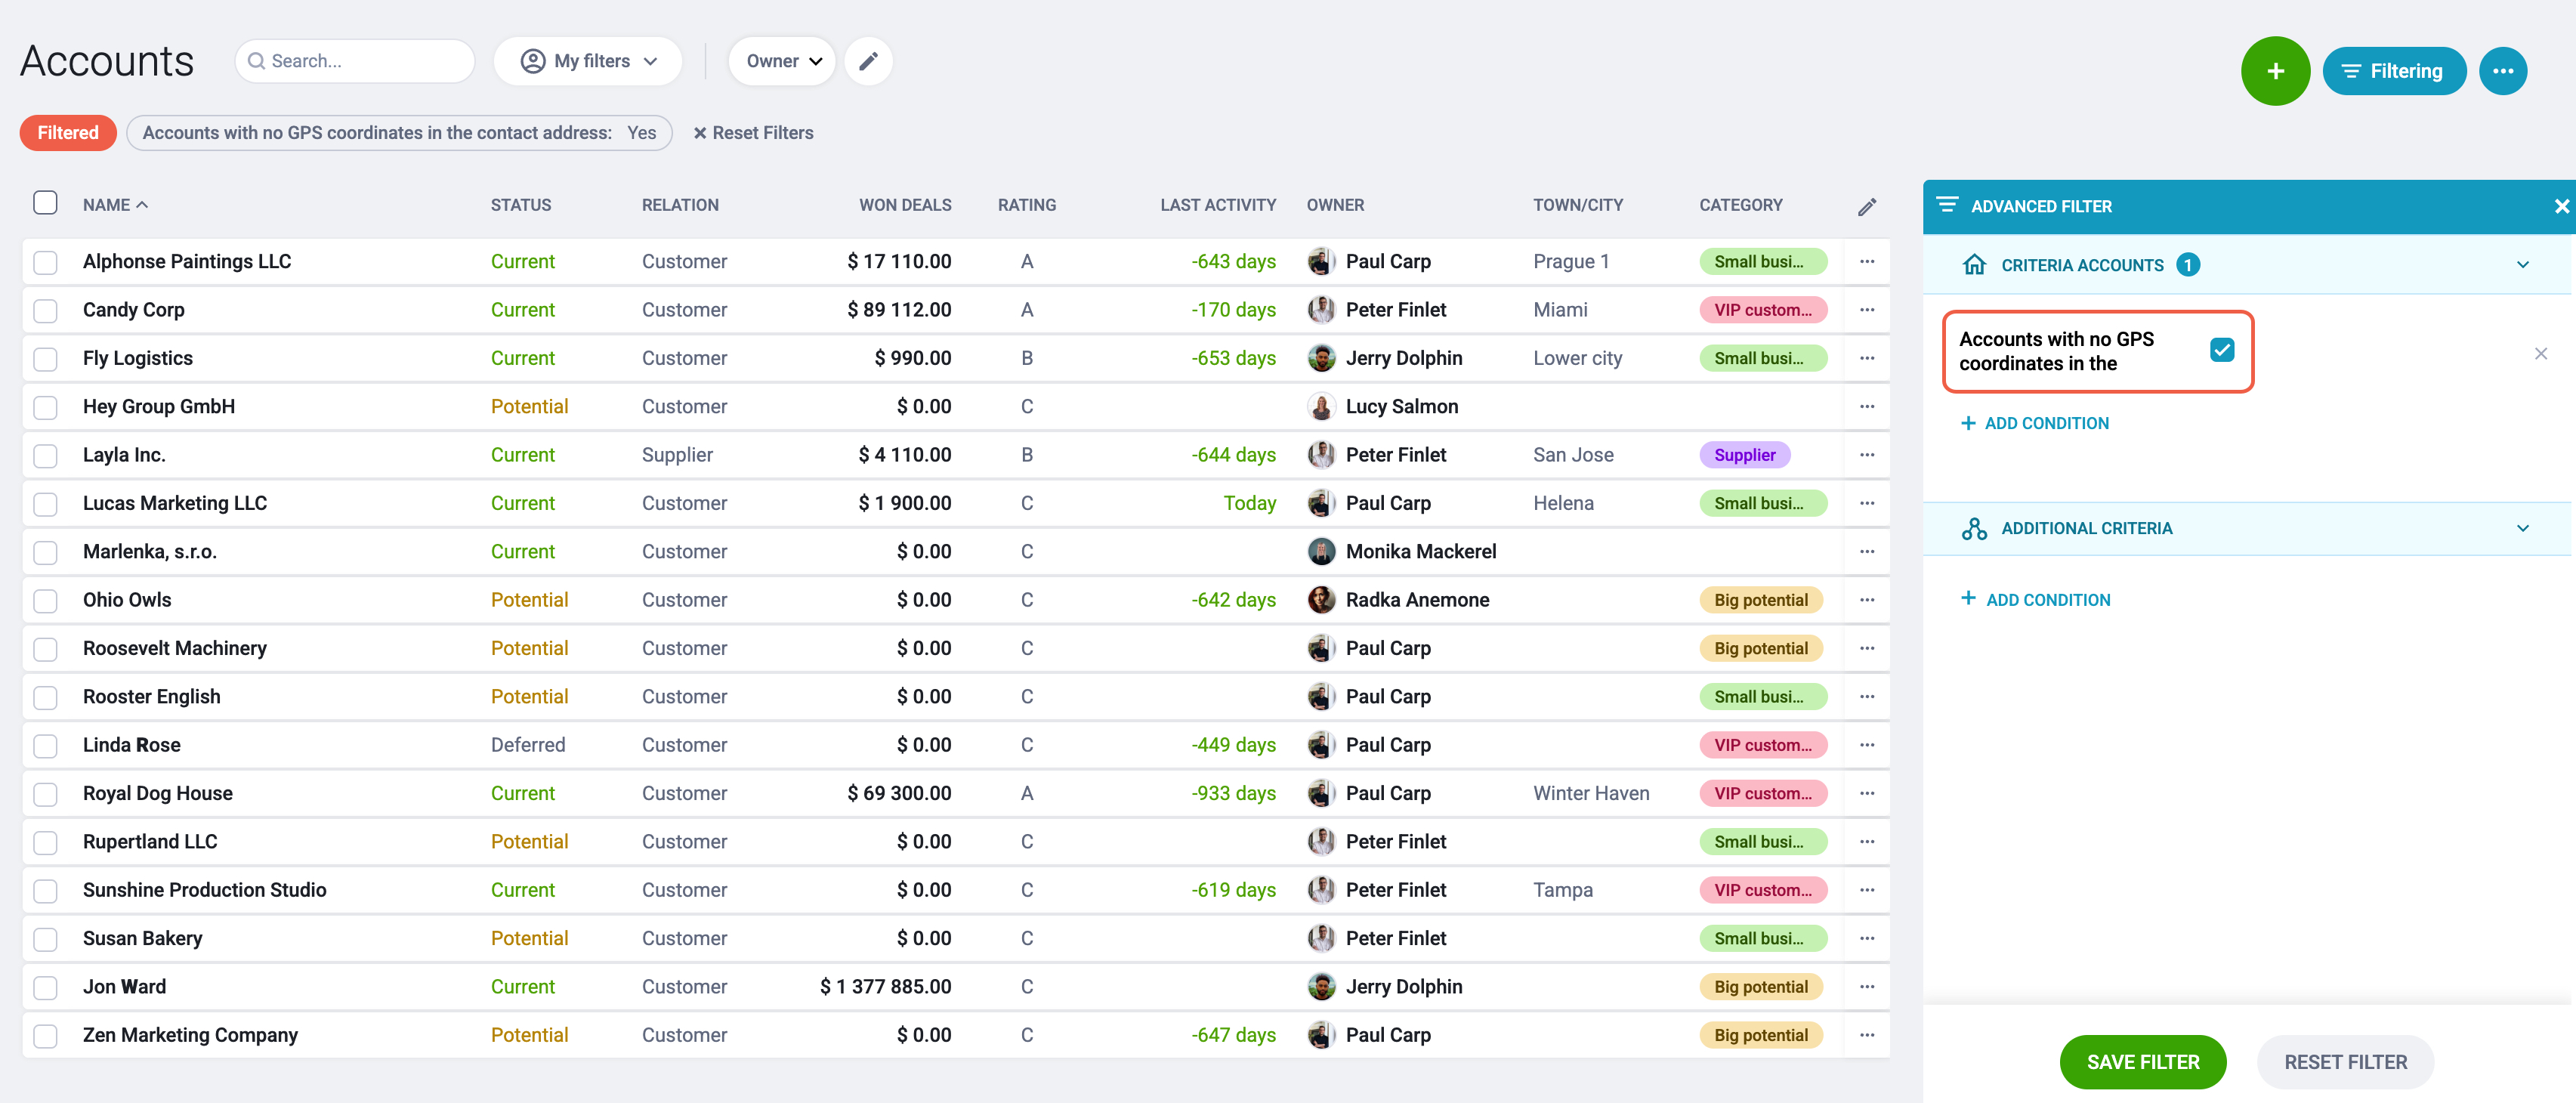The image size is (2576, 1103).
Task: Click the green plus add account button
Action: pos(2274,71)
